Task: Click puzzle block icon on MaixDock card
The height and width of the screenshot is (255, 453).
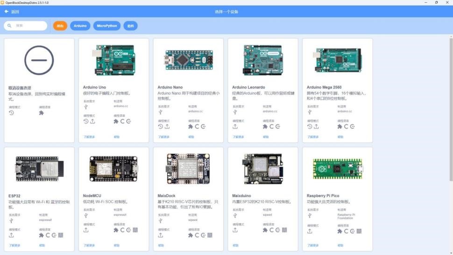Action: click(191, 235)
